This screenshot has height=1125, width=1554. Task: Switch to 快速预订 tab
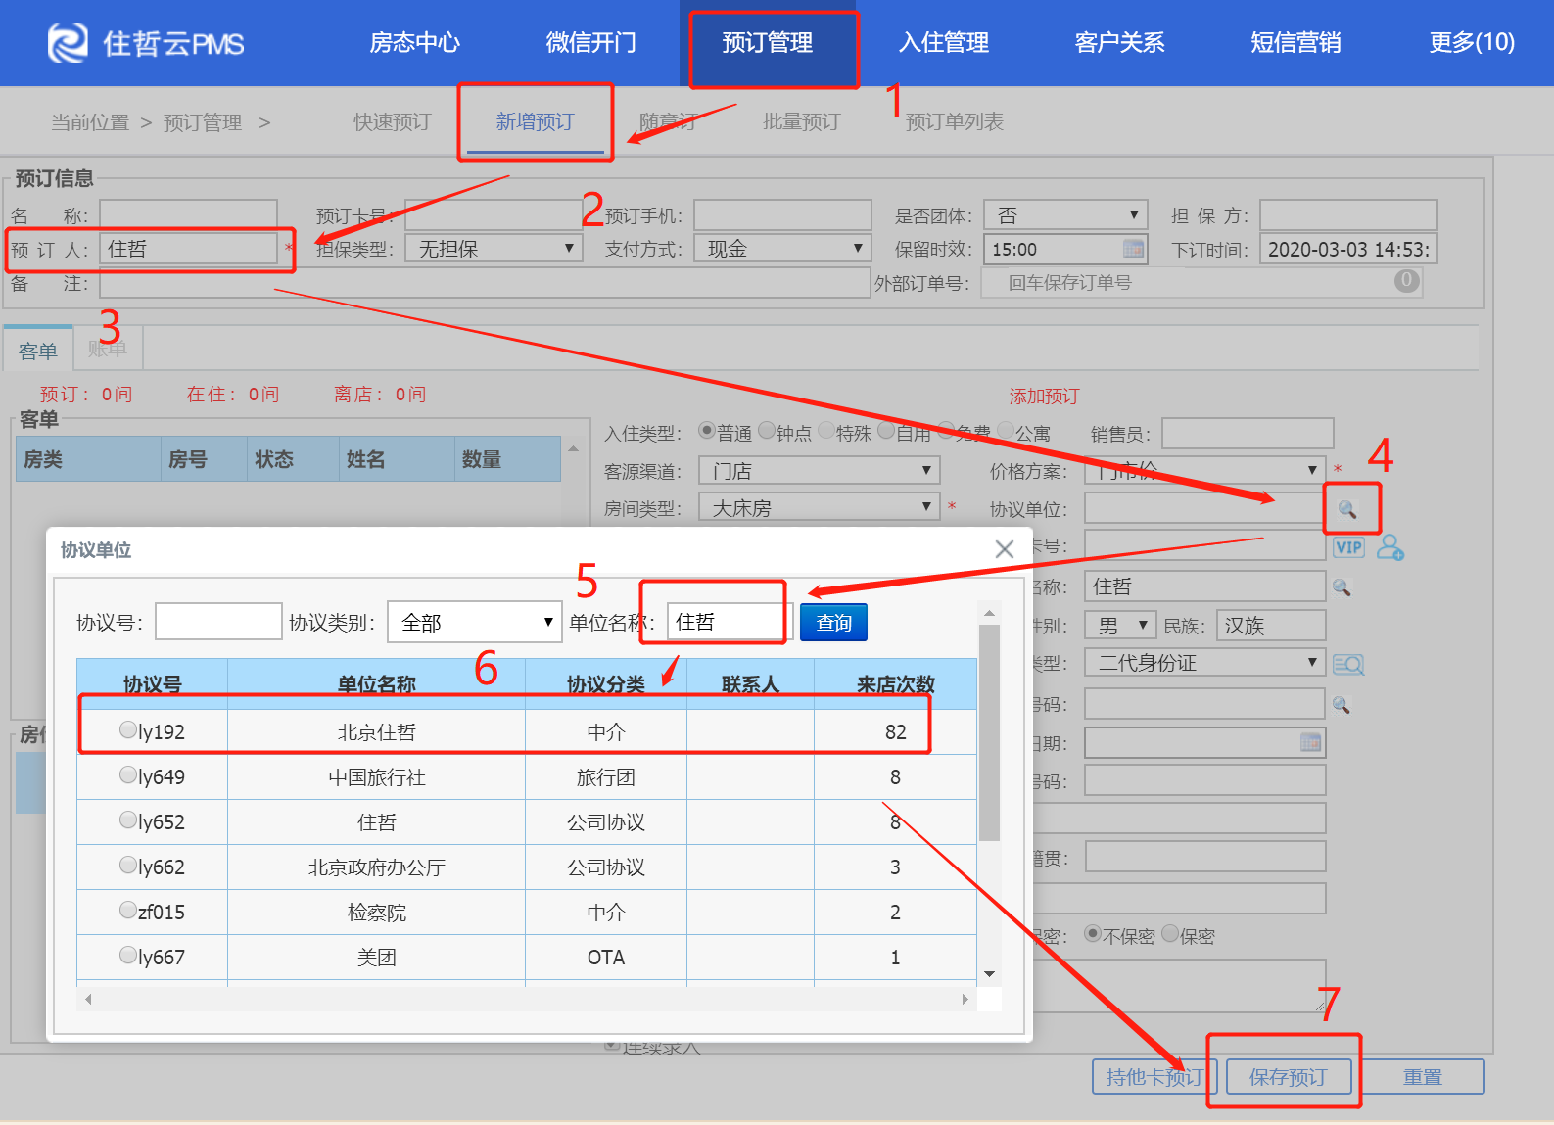(393, 121)
